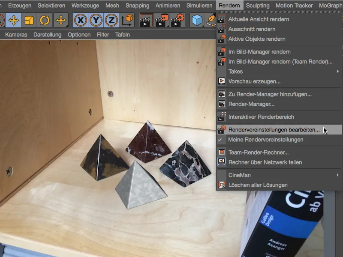Open the Selektieren menu
The image size is (343, 257).
51,6
